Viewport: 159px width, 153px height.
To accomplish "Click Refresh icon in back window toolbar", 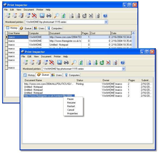I will pyautogui.click(x=63, y=16).
